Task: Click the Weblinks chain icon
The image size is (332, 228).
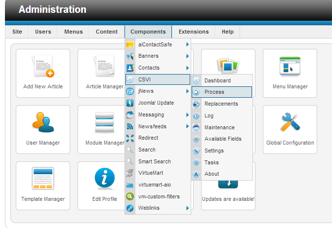Action: [130, 208]
